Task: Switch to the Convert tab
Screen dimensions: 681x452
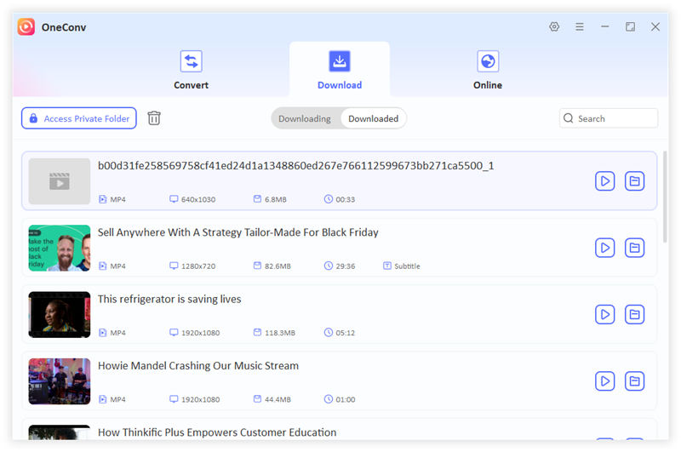Action: click(x=191, y=70)
